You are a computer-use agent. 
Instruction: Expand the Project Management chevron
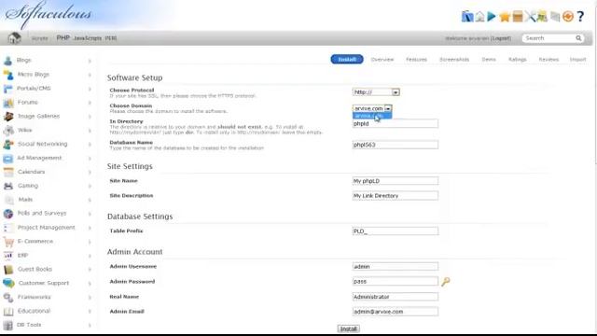pyautogui.click(x=90, y=228)
